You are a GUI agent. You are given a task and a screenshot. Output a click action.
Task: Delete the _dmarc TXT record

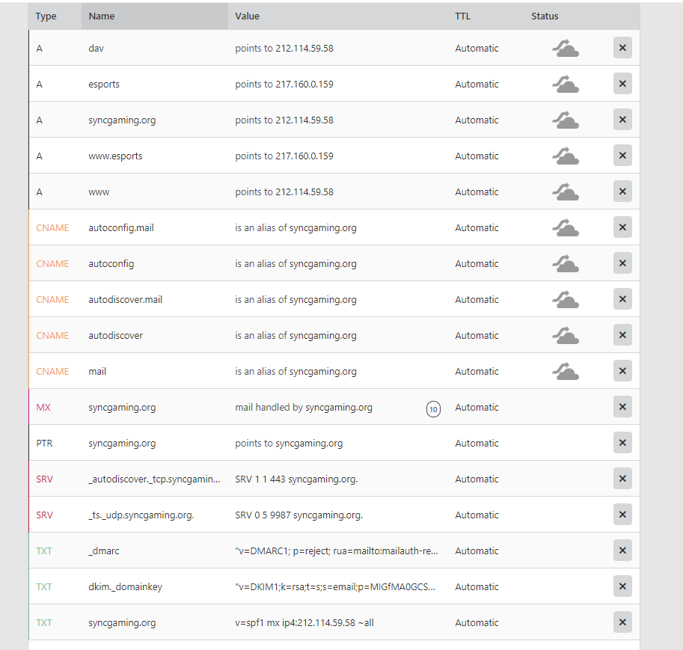[622, 551]
